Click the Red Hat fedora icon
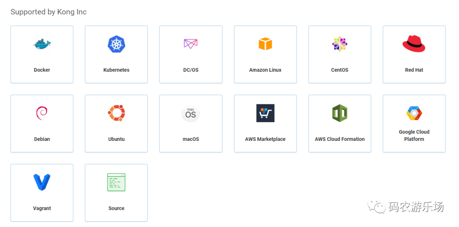Viewport: 459px width, 227px height. 414,44
